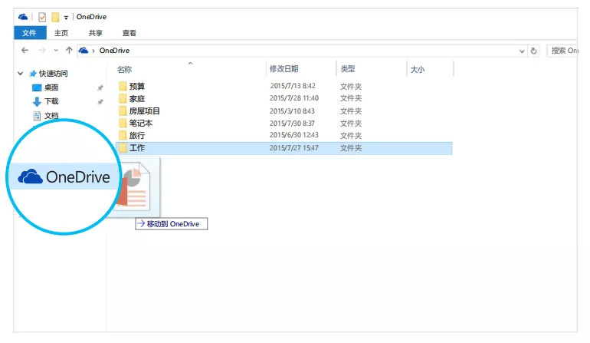This screenshot has width=590, height=343.
Task: Select the 工作 folder row
Action: point(284,148)
